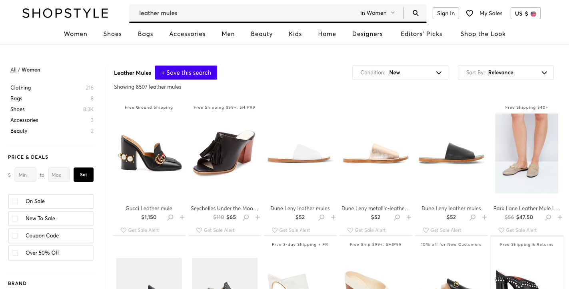Open the Accessories menu
This screenshot has width=569, height=289.
(x=187, y=34)
